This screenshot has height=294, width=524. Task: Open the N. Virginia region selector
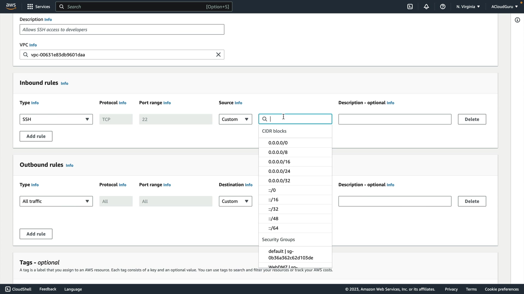point(468,7)
